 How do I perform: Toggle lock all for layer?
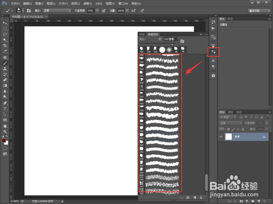[243, 129]
